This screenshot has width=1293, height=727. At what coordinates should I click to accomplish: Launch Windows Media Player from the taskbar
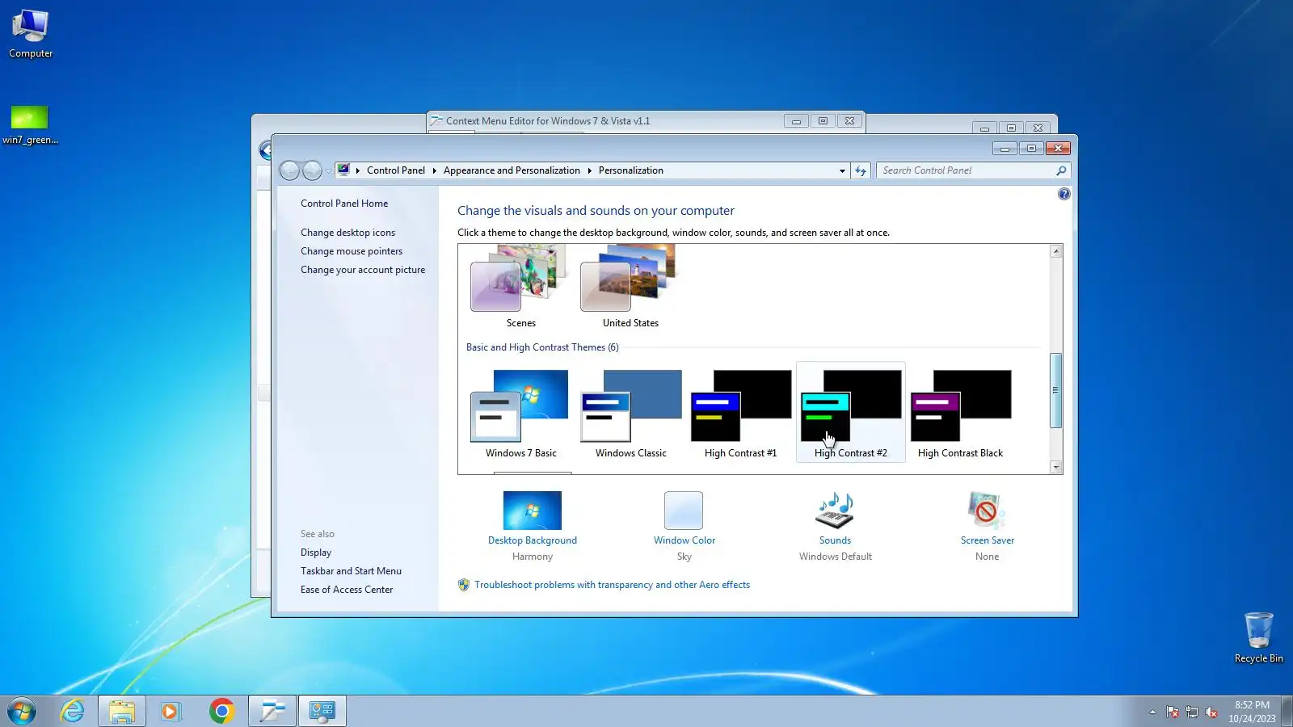(x=171, y=711)
